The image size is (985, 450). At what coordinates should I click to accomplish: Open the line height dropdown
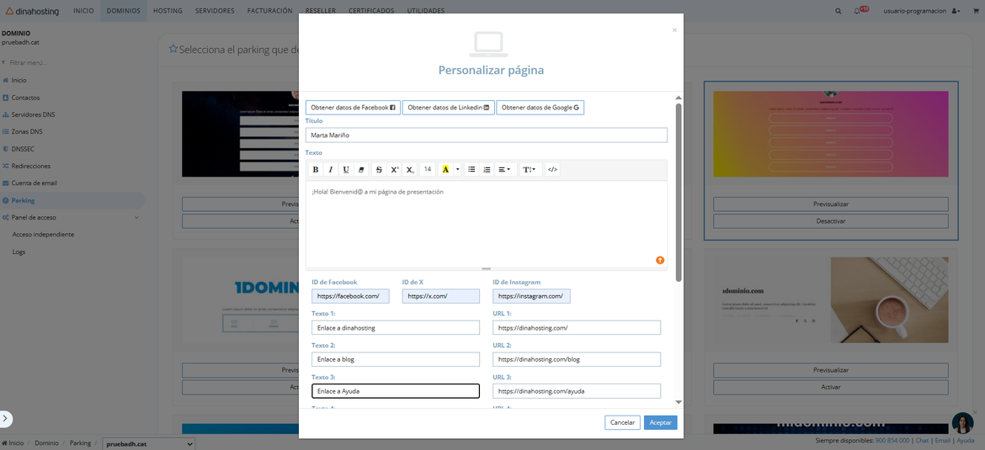[531, 169]
